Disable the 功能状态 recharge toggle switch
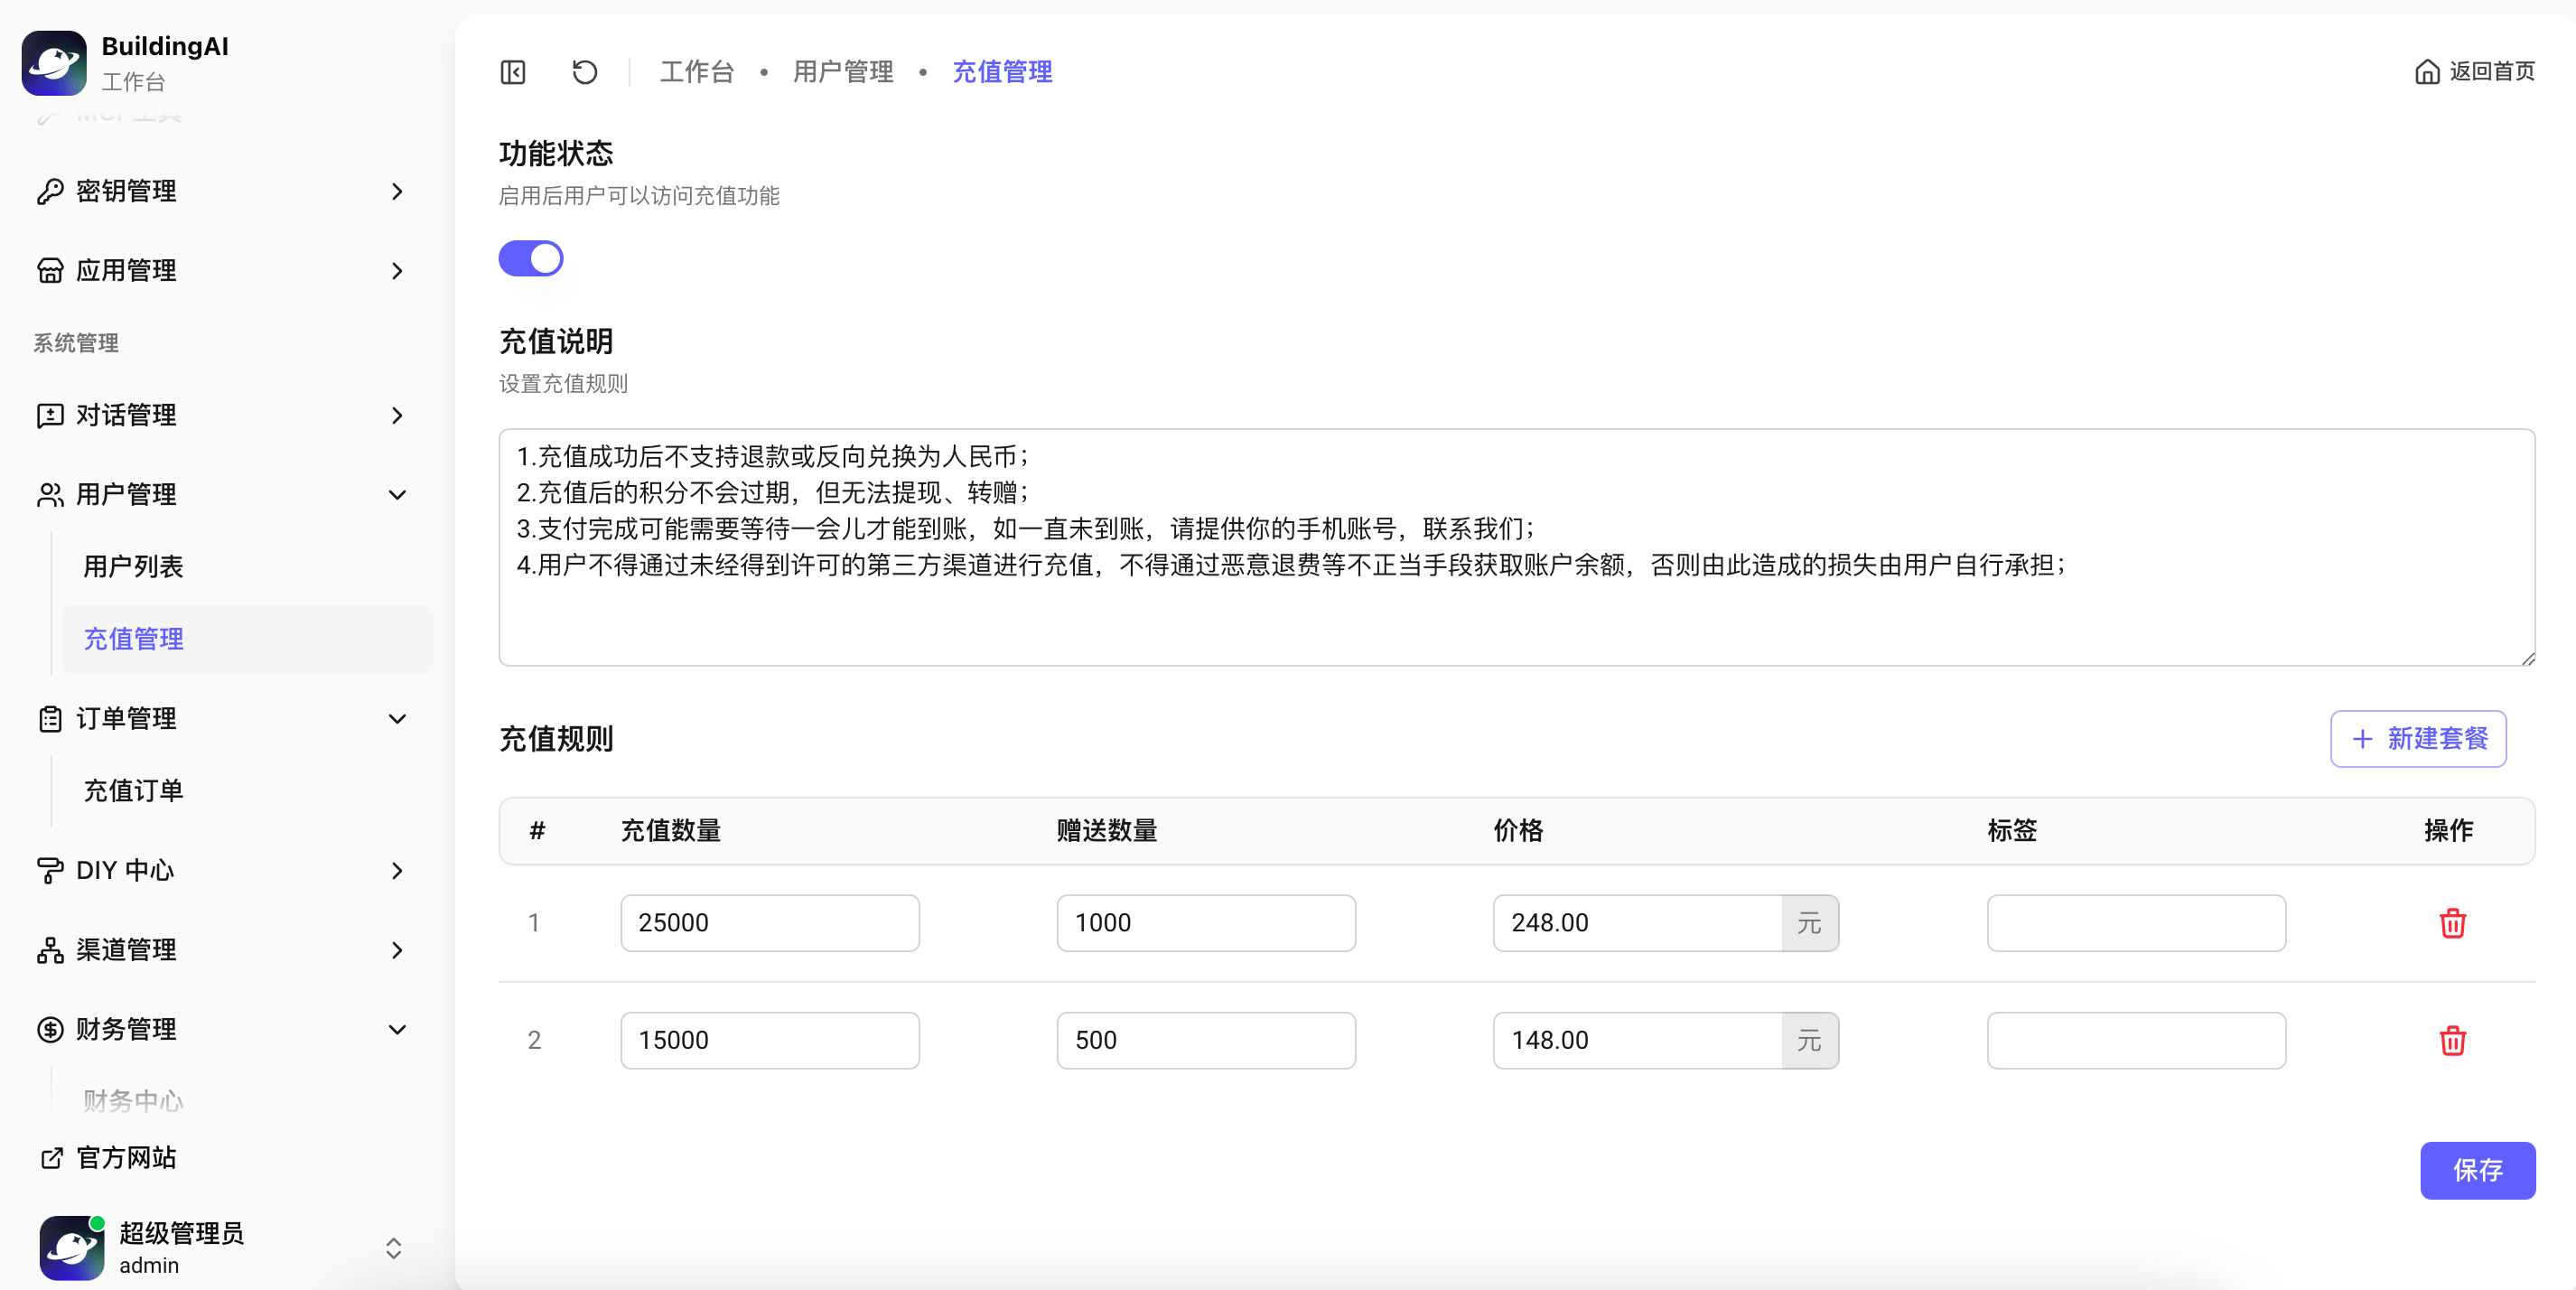The width and height of the screenshot is (2576, 1290). point(531,258)
